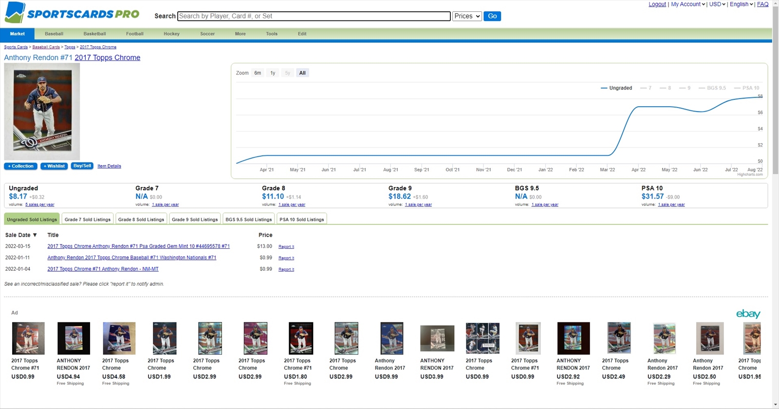The image size is (779, 409).
Task: Toggle the grade 7 series in chart legend
Action: (646, 88)
